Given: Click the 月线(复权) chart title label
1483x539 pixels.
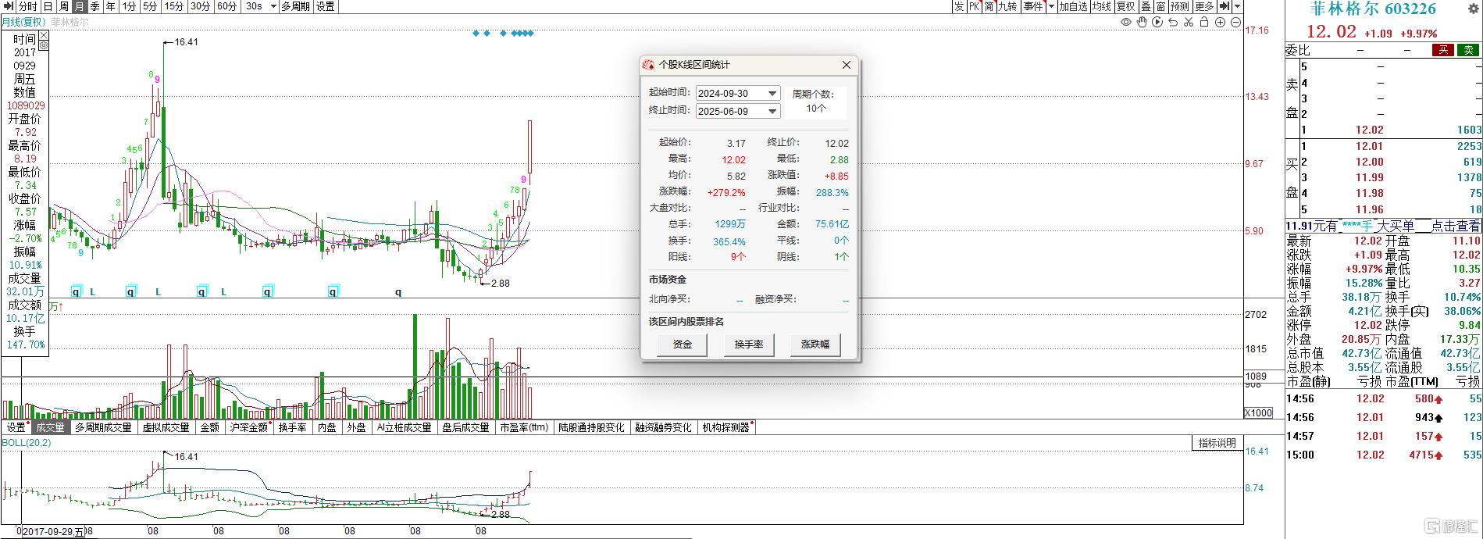Looking at the screenshot, I should [x=23, y=22].
